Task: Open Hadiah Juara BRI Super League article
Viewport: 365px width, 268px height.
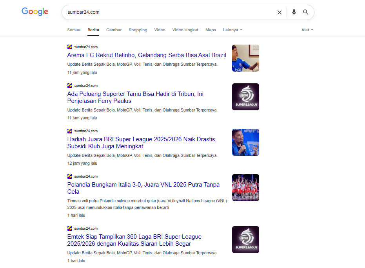Action: point(142,142)
